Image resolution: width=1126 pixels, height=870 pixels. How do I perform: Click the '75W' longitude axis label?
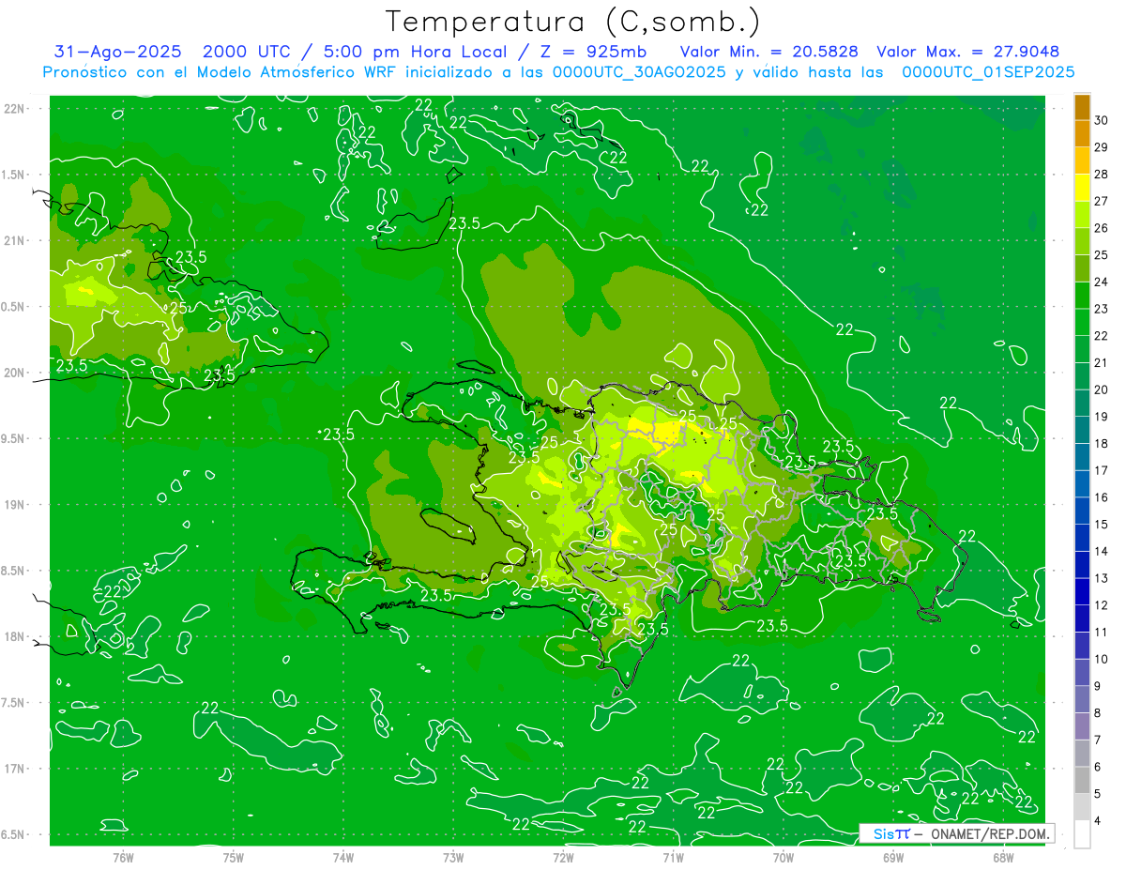(234, 857)
